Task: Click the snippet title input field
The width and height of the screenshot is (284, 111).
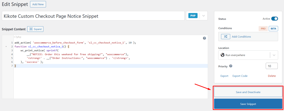Action: (93, 16)
